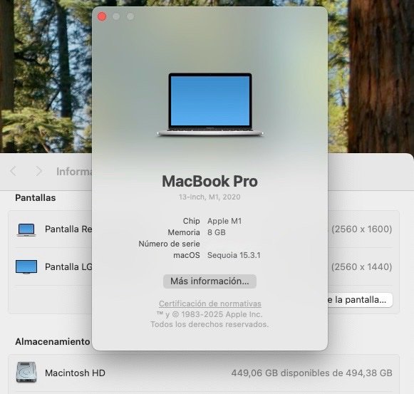Click the Apple M1 chip value
Image resolution: width=414 pixels, height=394 pixels.
click(224, 221)
